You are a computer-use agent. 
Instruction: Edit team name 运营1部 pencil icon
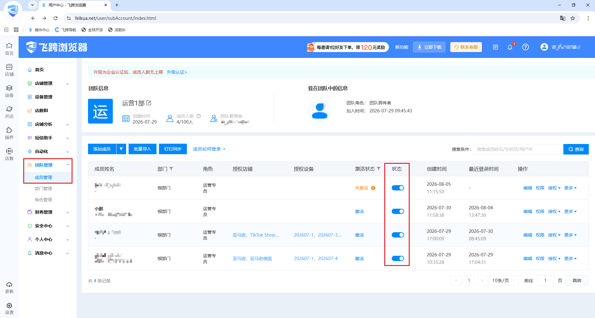click(x=149, y=103)
